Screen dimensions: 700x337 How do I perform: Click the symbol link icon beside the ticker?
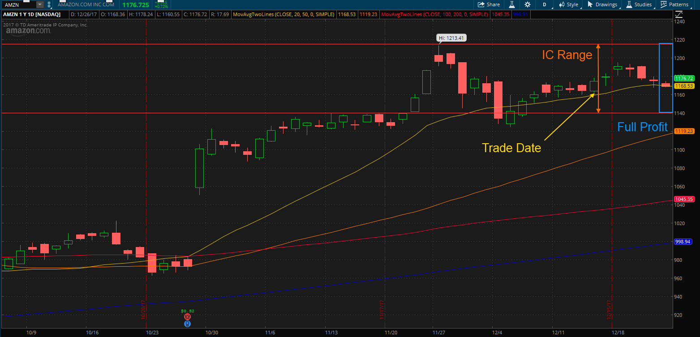pos(49,4)
